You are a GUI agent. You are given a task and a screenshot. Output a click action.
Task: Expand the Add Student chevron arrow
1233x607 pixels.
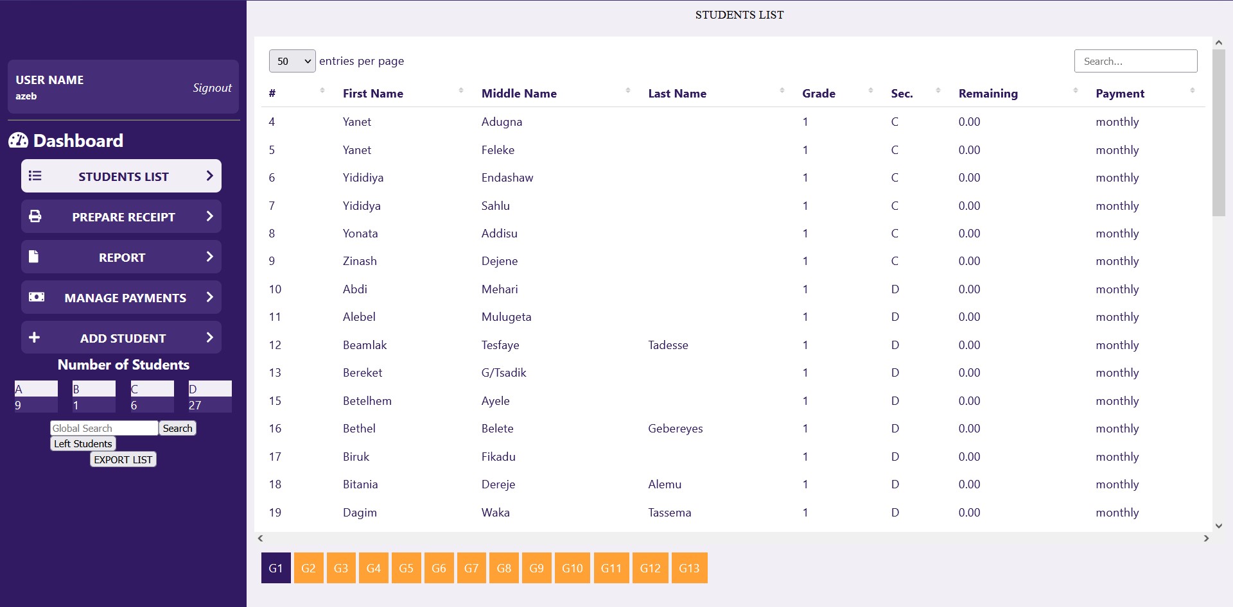pos(209,338)
